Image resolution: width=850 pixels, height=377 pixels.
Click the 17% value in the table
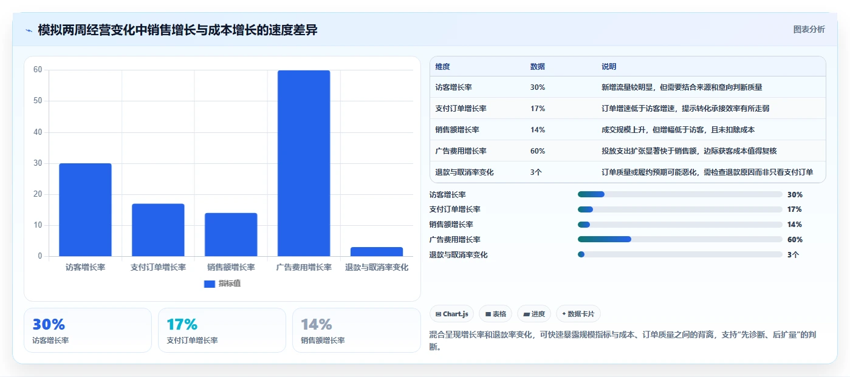pyautogui.click(x=538, y=108)
